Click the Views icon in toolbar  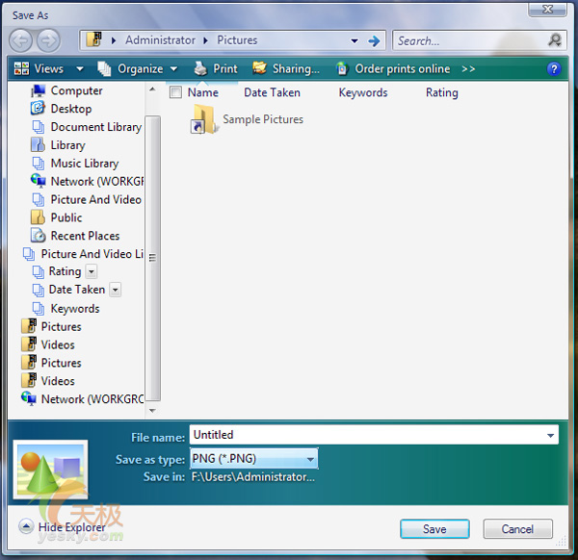tap(21, 68)
